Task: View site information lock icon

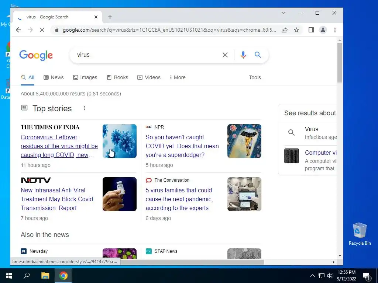Action: point(57,30)
